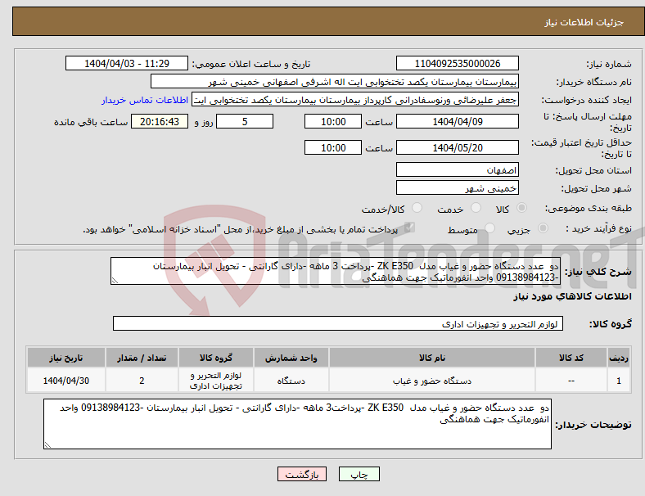The width and height of the screenshot is (645, 496).
Task: Click the شماره نیاز field 1104092535000026
Action: tap(457, 63)
